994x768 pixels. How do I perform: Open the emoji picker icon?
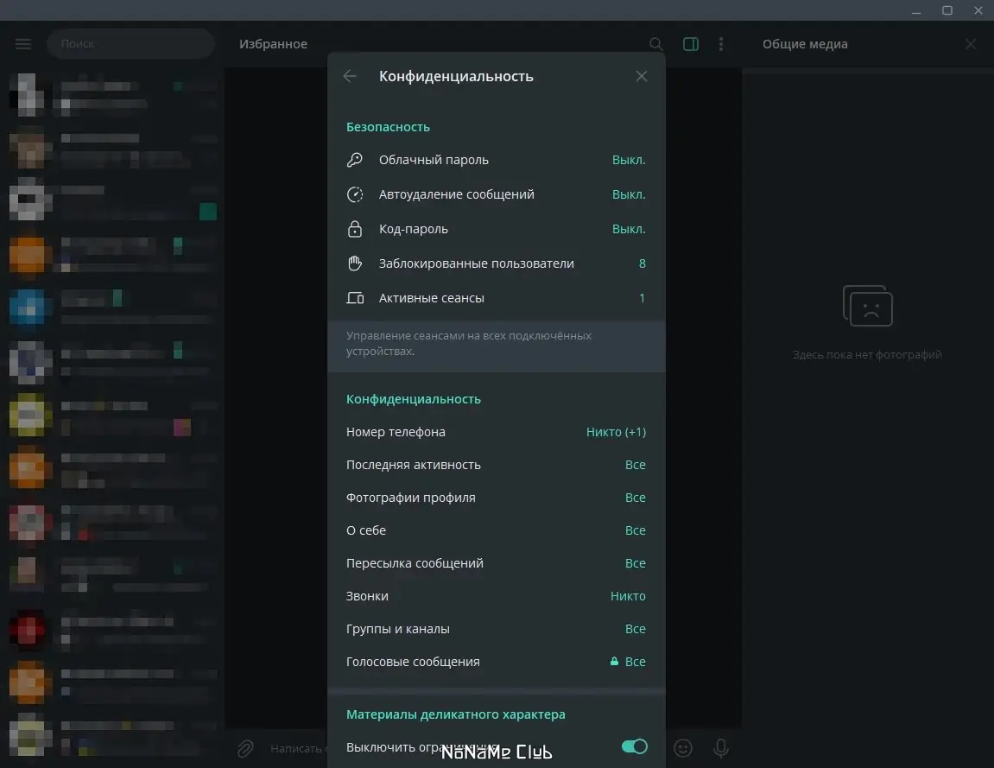pos(683,748)
